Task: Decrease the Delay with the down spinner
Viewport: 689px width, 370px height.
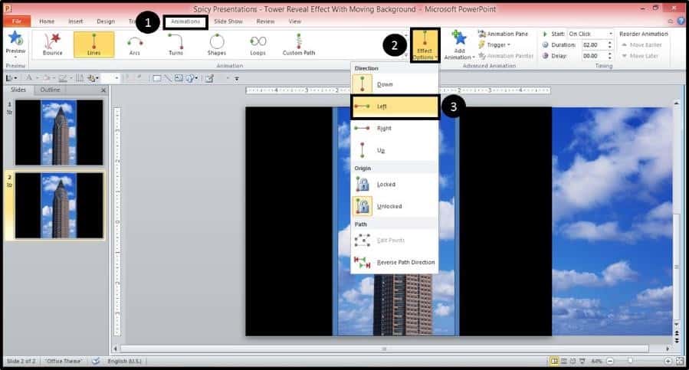Action: (x=610, y=58)
